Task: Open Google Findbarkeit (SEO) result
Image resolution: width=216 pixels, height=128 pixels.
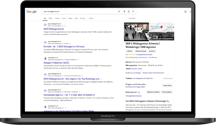Action: pyautogui.click(x=56, y=63)
